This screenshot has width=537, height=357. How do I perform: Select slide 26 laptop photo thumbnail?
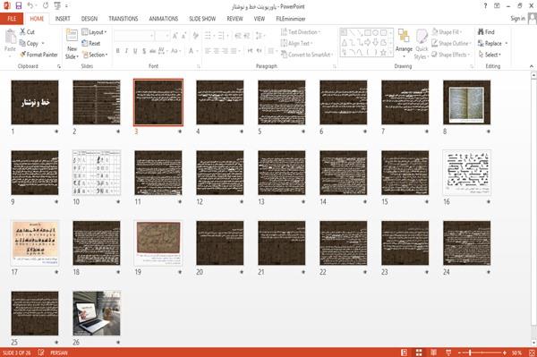[97, 313]
